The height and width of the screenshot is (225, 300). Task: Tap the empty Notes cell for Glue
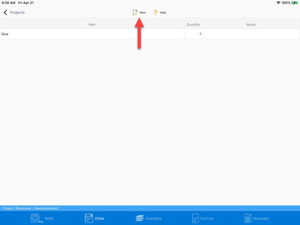click(251, 34)
